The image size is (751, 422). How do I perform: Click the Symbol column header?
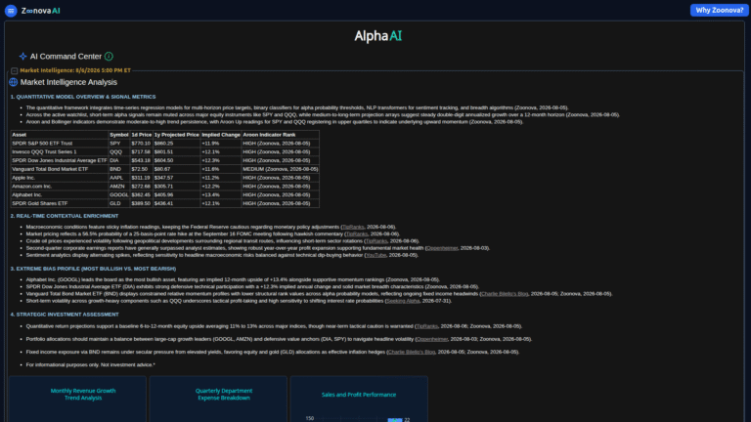(118, 135)
